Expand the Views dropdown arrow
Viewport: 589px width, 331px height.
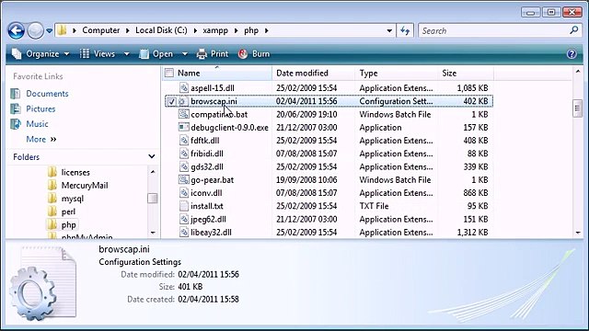click(127, 54)
